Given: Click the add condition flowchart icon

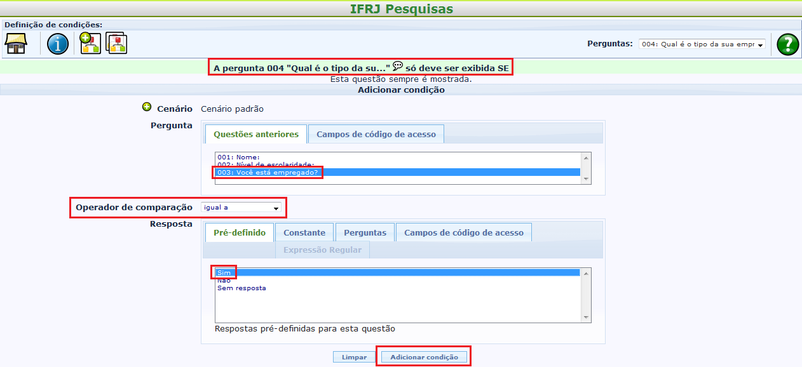Looking at the screenshot, I should (90, 43).
